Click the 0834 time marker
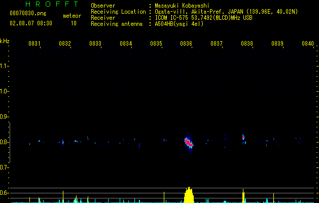Screen dimensions: 319x203 [126, 44]
